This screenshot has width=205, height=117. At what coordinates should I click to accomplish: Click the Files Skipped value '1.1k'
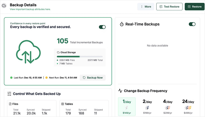pos(44,113)
